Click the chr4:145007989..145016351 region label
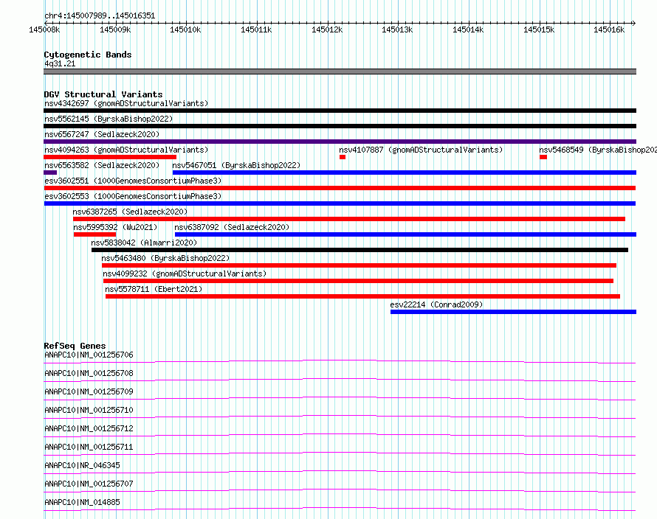 tap(100, 15)
